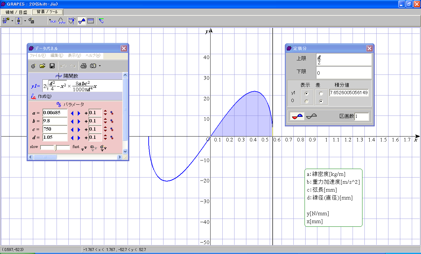Click the new-file bomb icon in the data panel
This screenshot has height=254, width=421.
point(34,66)
